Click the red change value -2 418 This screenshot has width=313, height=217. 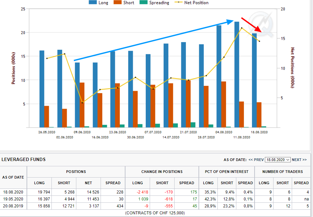(x=142, y=192)
